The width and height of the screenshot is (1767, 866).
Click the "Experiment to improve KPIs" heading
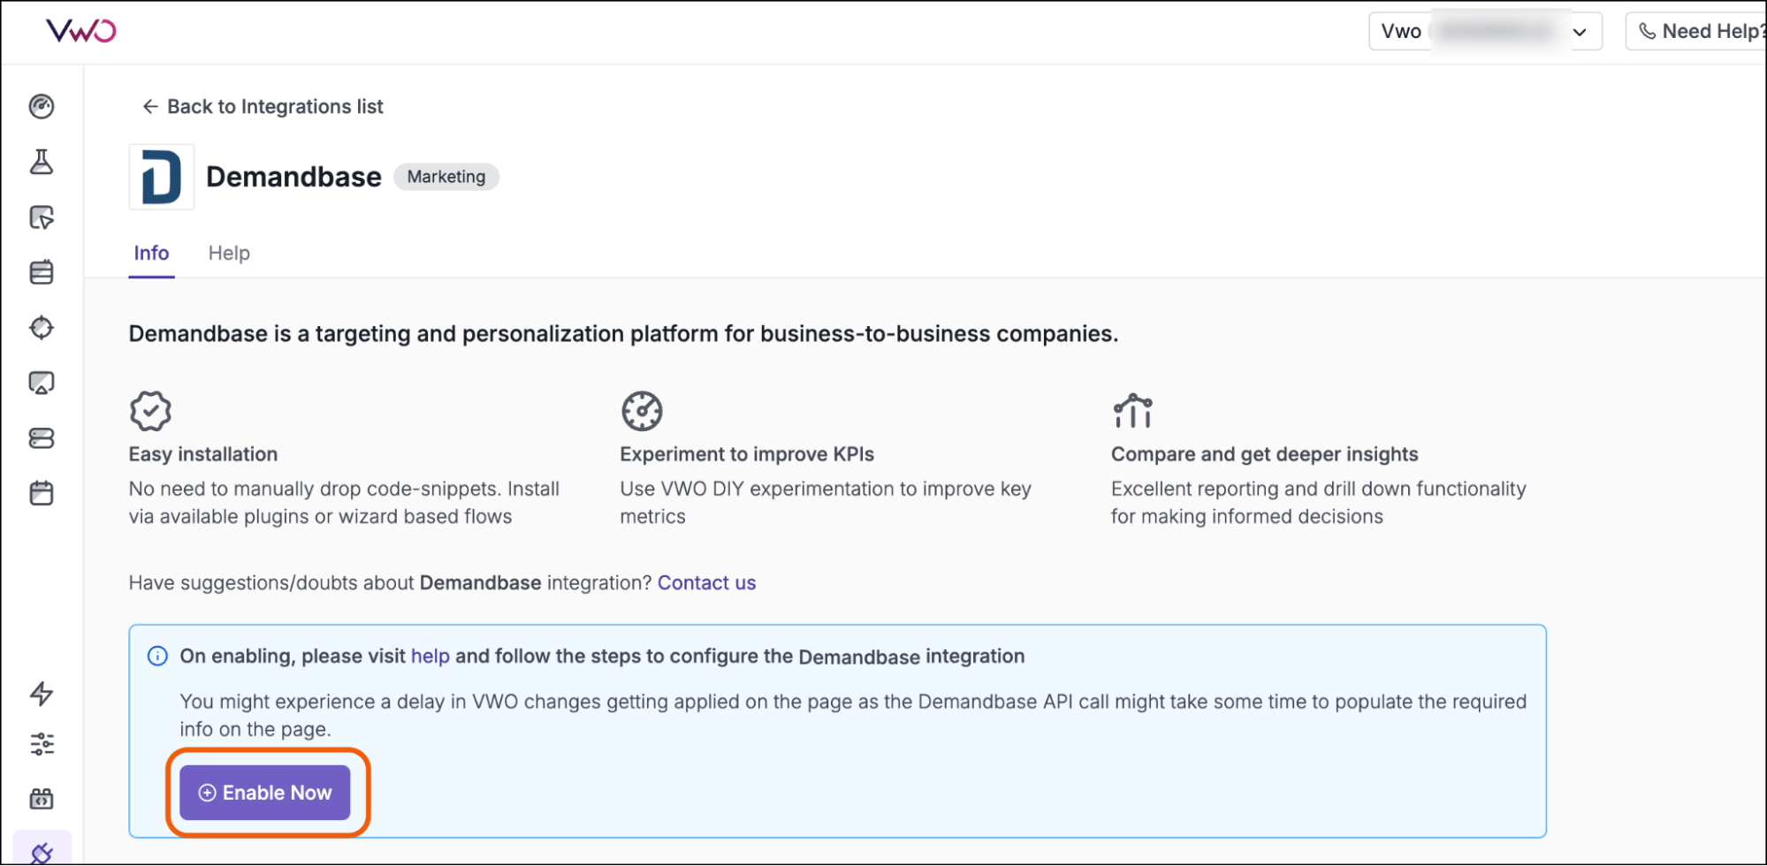tap(747, 454)
